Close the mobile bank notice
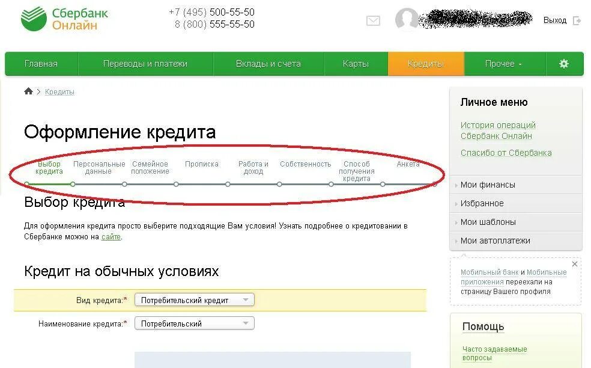Screen dimensions: 591x368 click(x=574, y=264)
